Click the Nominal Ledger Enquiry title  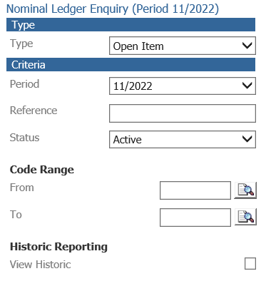(x=113, y=9)
